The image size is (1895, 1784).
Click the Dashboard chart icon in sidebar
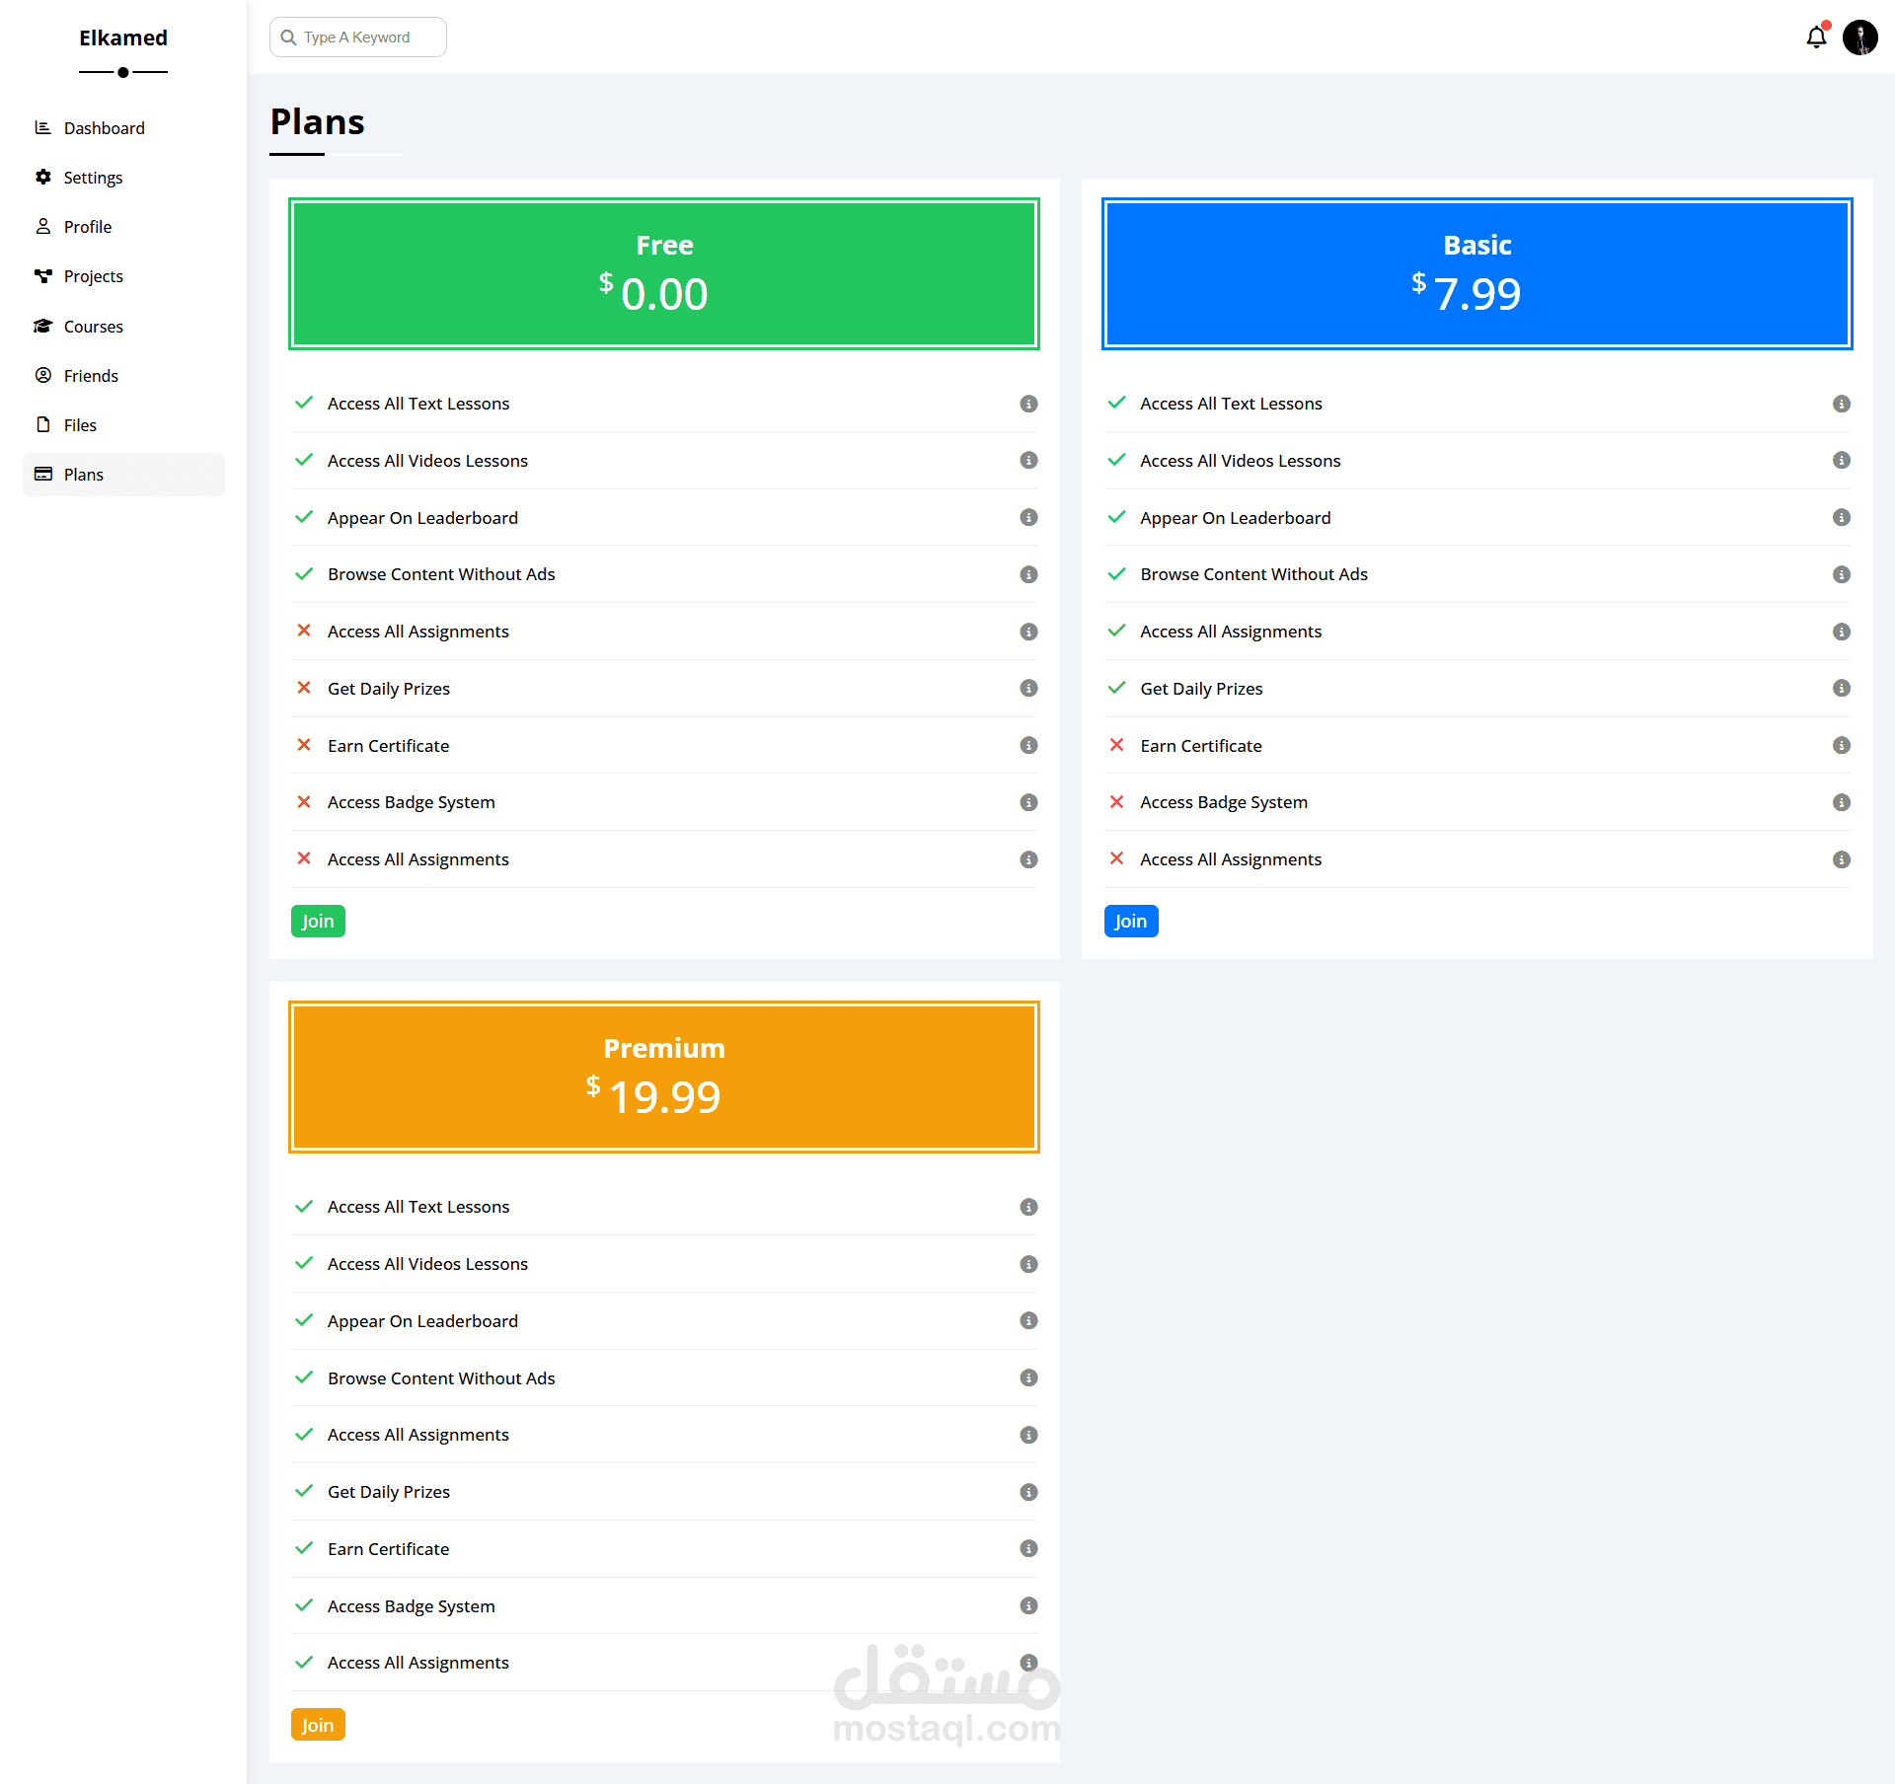[42, 127]
